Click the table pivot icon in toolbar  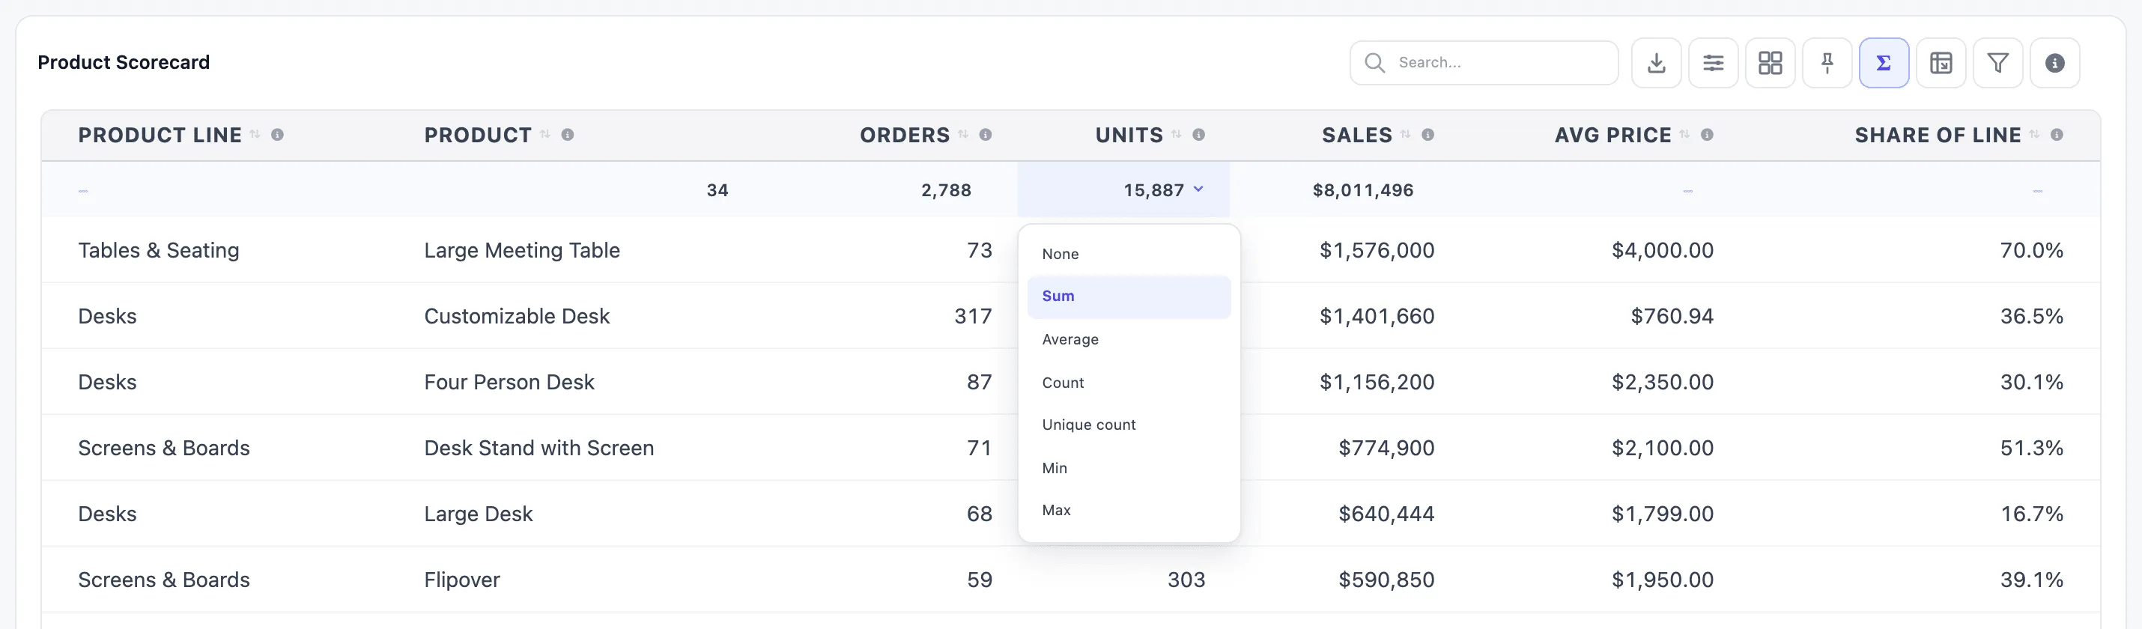(1941, 63)
